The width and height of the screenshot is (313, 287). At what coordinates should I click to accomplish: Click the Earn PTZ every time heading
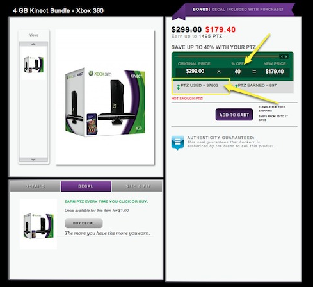[x=106, y=201]
